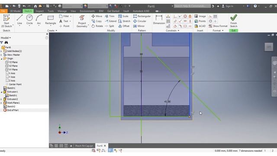277x156 pixels.
Task: Click Project Geometry
Action: click(82, 21)
